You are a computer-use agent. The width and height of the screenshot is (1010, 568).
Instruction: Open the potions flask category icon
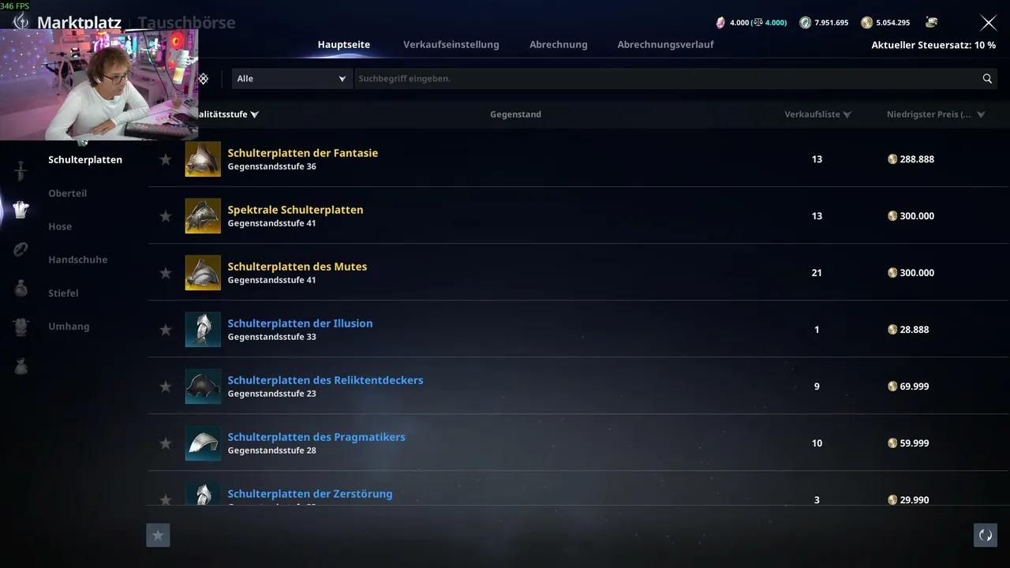click(x=21, y=288)
